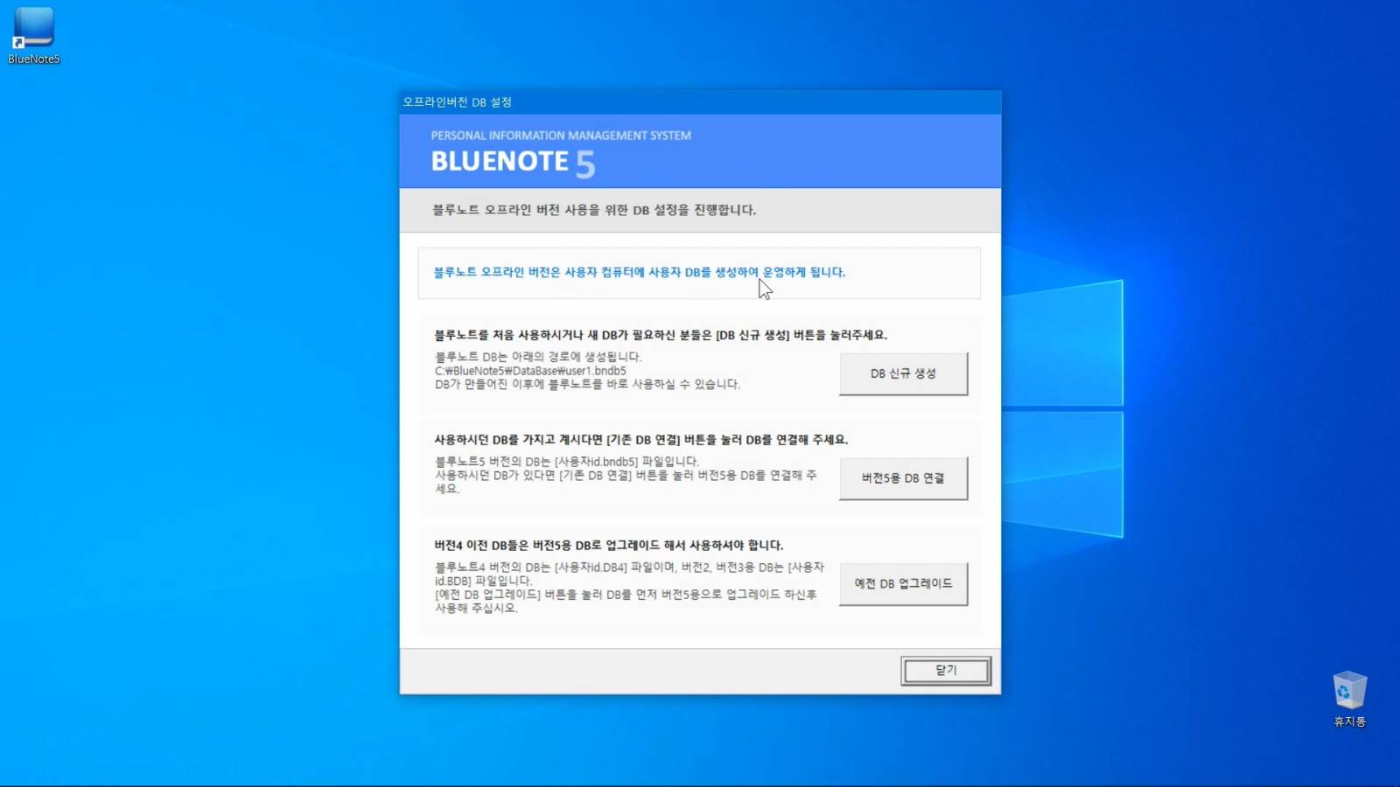
Task: Click text DB가 만들어진 이후에 블루노트를 바로 사용
Action: (x=587, y=384)
